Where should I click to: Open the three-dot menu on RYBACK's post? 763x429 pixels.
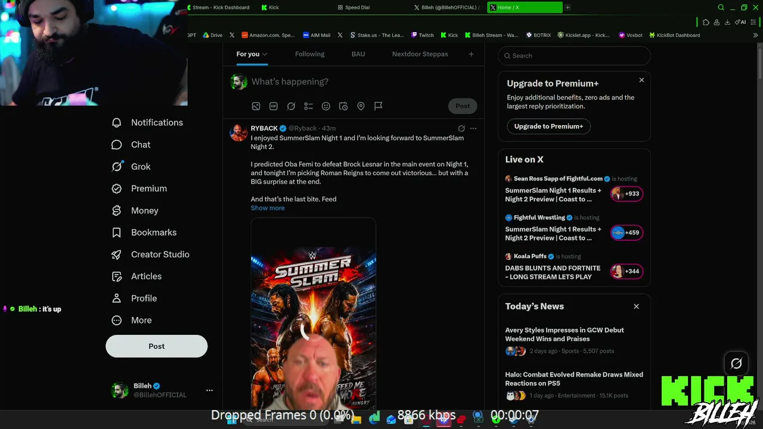473,128
